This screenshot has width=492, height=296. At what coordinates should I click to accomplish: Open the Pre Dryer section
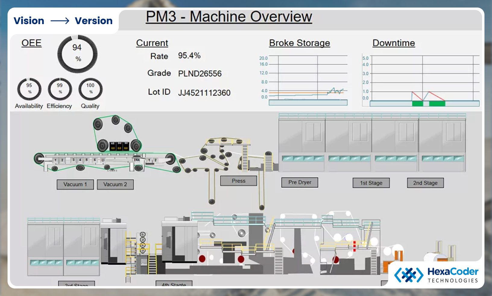(x=300, y=182)
